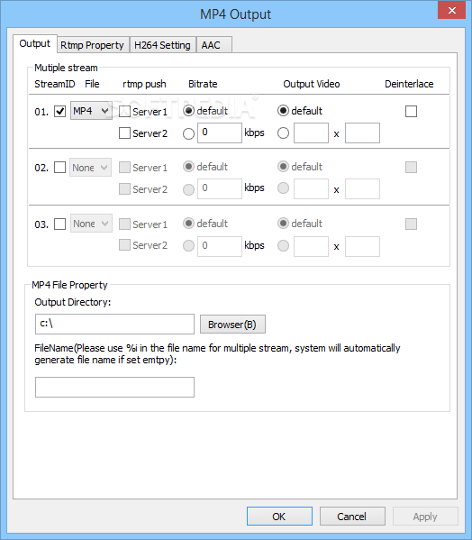Open the AAC tab
Image resolution: width=472 pixels, height=540 pixels.
(214, 45)
